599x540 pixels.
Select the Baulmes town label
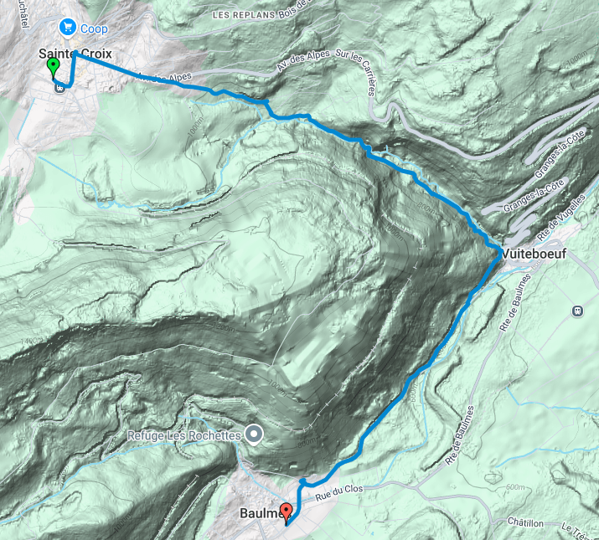[262, 513]
